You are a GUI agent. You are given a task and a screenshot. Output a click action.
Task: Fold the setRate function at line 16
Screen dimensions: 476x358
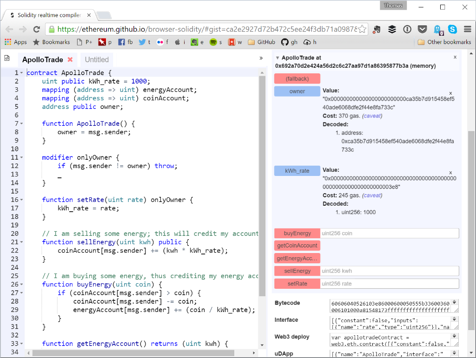click(x=21, y=200)
